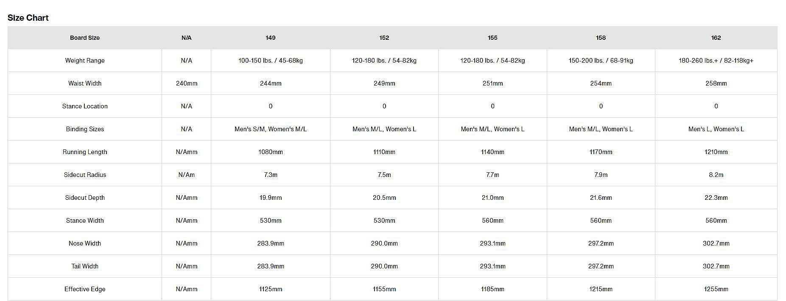The image size is (786, 301).
Task: Click the Size Chart heading
Action: click(x=28, y=18)
